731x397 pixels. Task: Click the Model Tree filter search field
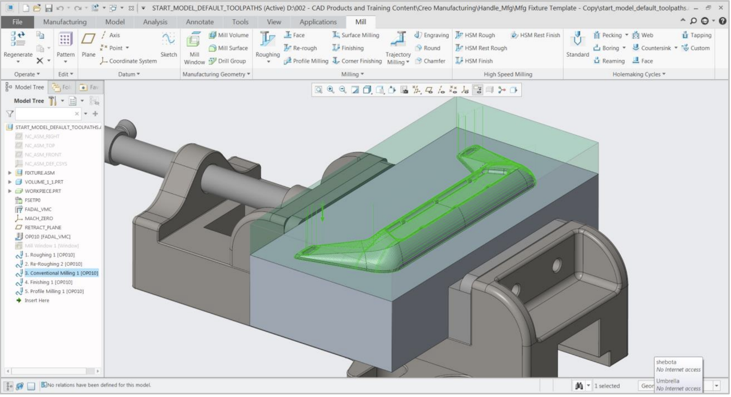(x=48, y=114)
